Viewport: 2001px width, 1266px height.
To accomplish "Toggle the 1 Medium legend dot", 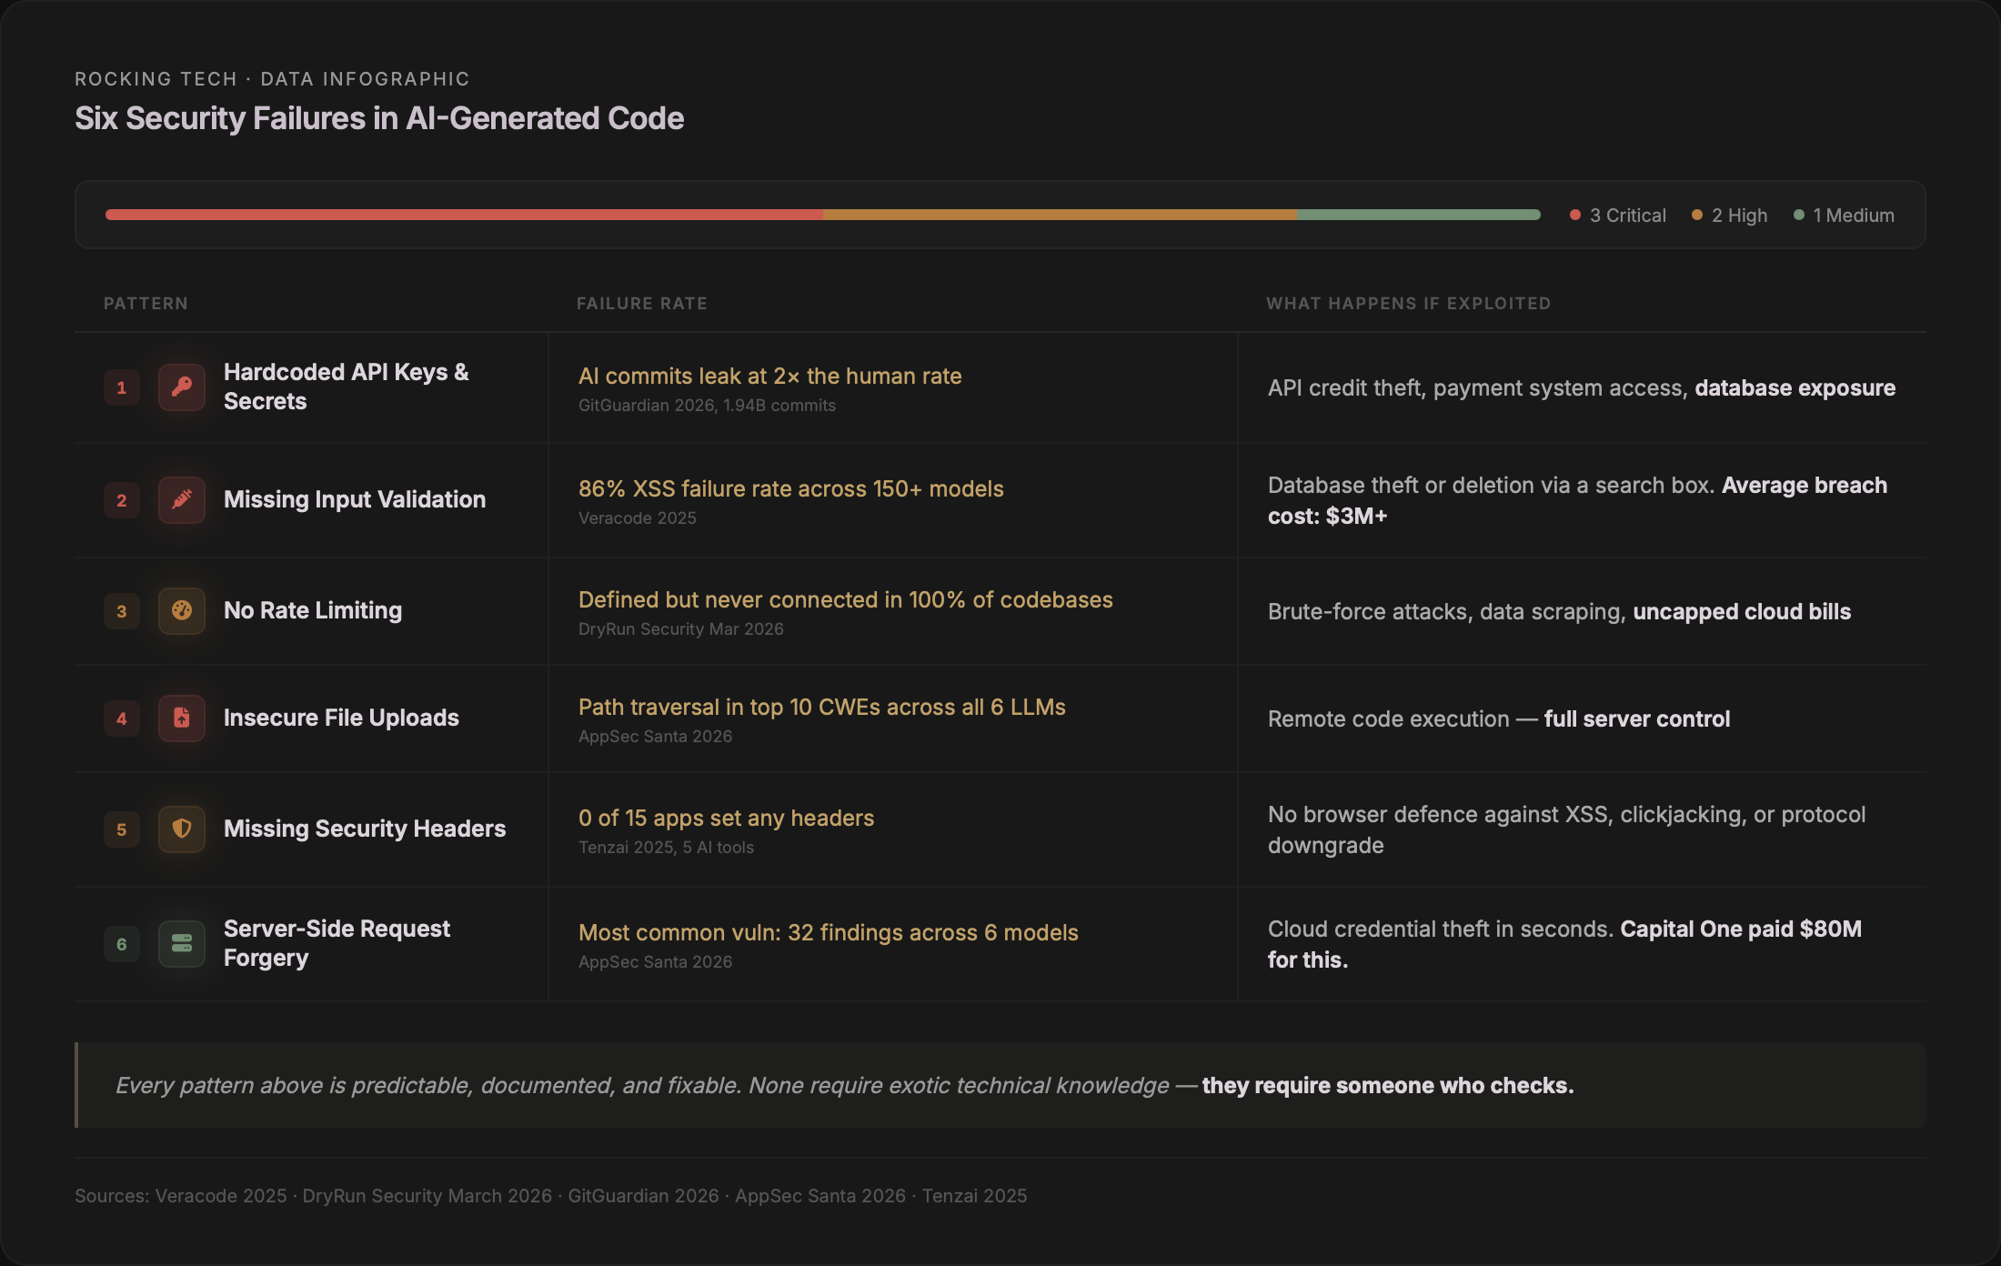I will [1797, 215].
